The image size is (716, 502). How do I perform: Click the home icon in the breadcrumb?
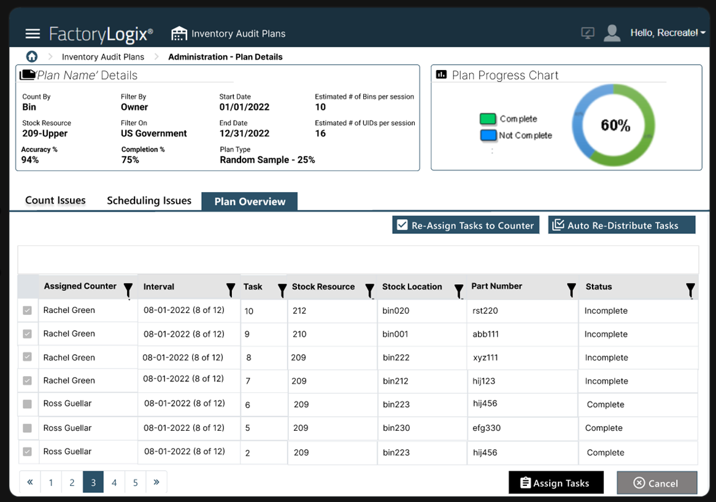(31, 56)
